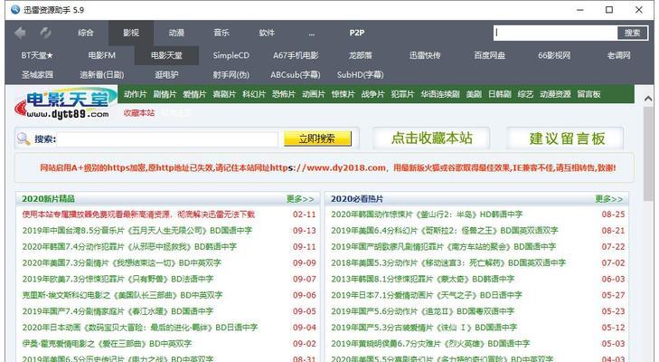Switch to the 音乐 tab

point(221,33)
